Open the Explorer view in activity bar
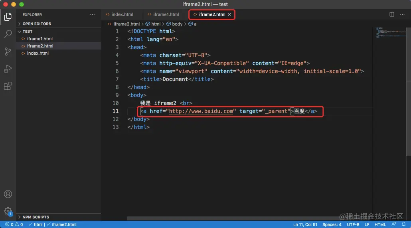Screen dimensions: 411x228 click(8, 17)
